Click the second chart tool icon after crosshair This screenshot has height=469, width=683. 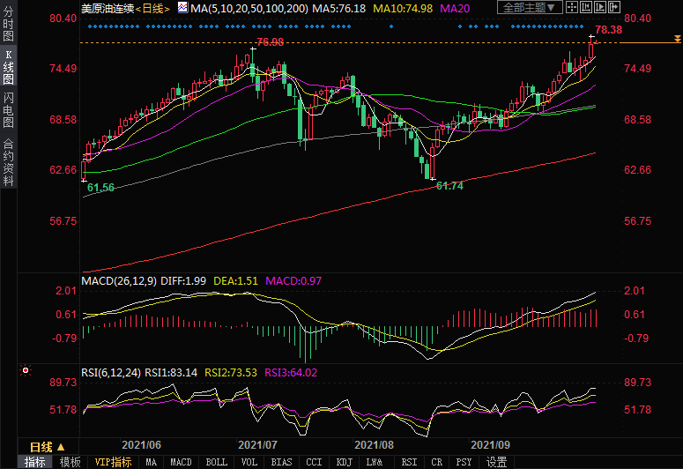(x=601, y=8)
